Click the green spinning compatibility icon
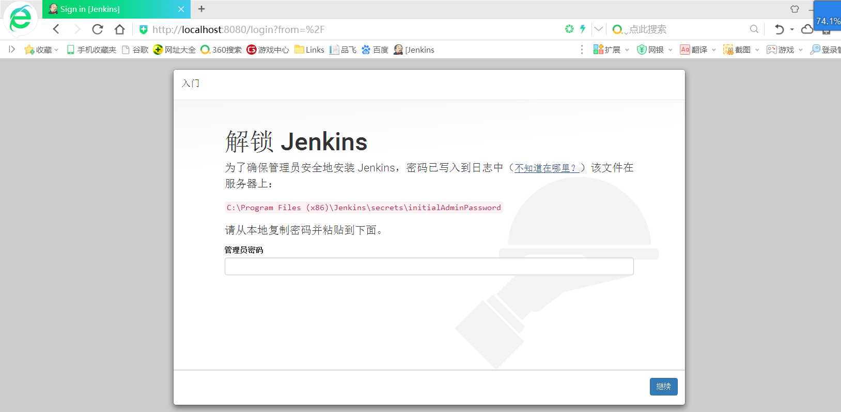 click(569, 29)
